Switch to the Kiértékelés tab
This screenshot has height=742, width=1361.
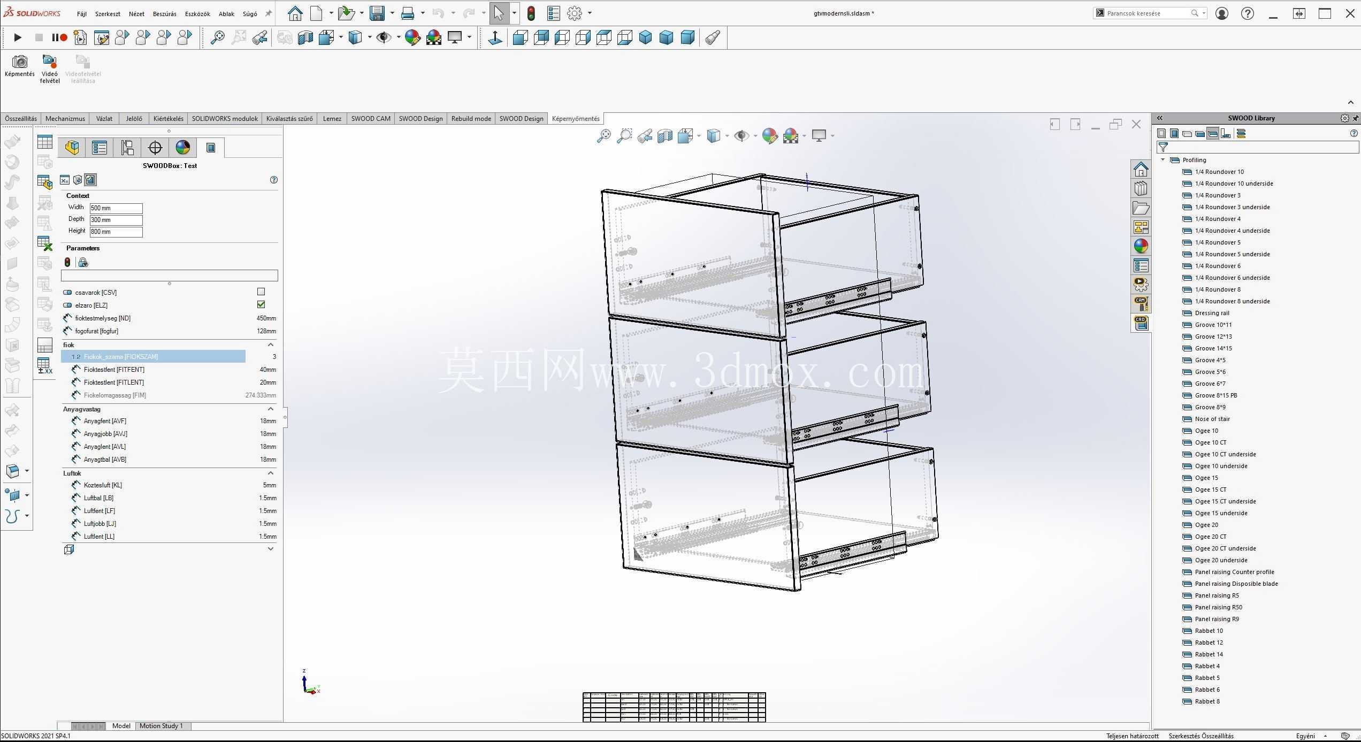(168, 119)
